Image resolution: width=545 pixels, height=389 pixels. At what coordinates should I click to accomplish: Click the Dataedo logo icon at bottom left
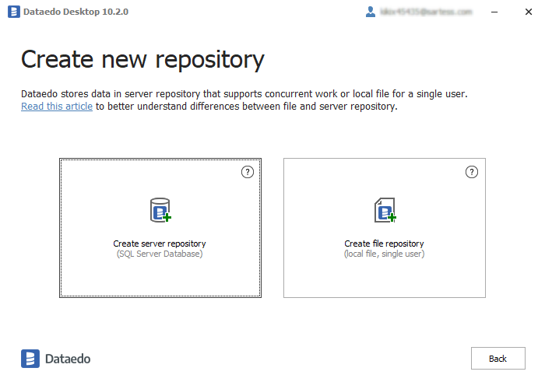coord(30,359)
